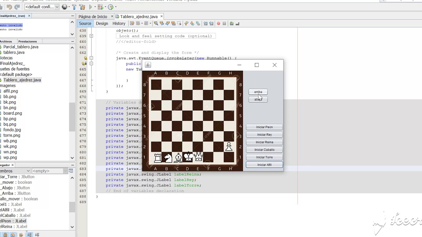Click the Redo icon in main toolbar
The width and height of the screenshot is (422, 237).
(17, 7)
